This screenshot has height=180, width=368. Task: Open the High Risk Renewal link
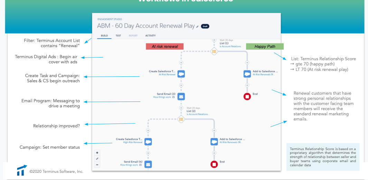pyautogui.click(x=133, y=142)
